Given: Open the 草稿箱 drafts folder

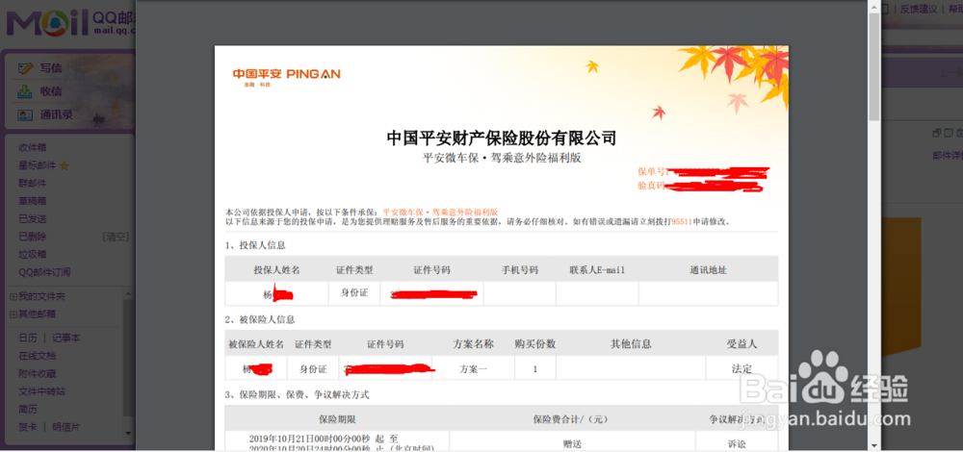Looking at the screenshot, I should coord(33,201).
